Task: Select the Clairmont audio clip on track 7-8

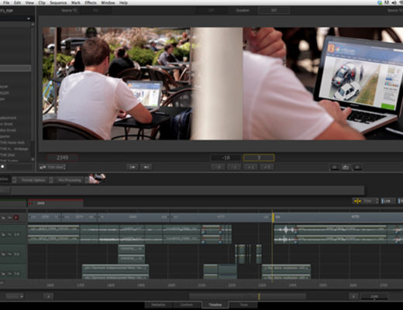Action: [115, 271]
